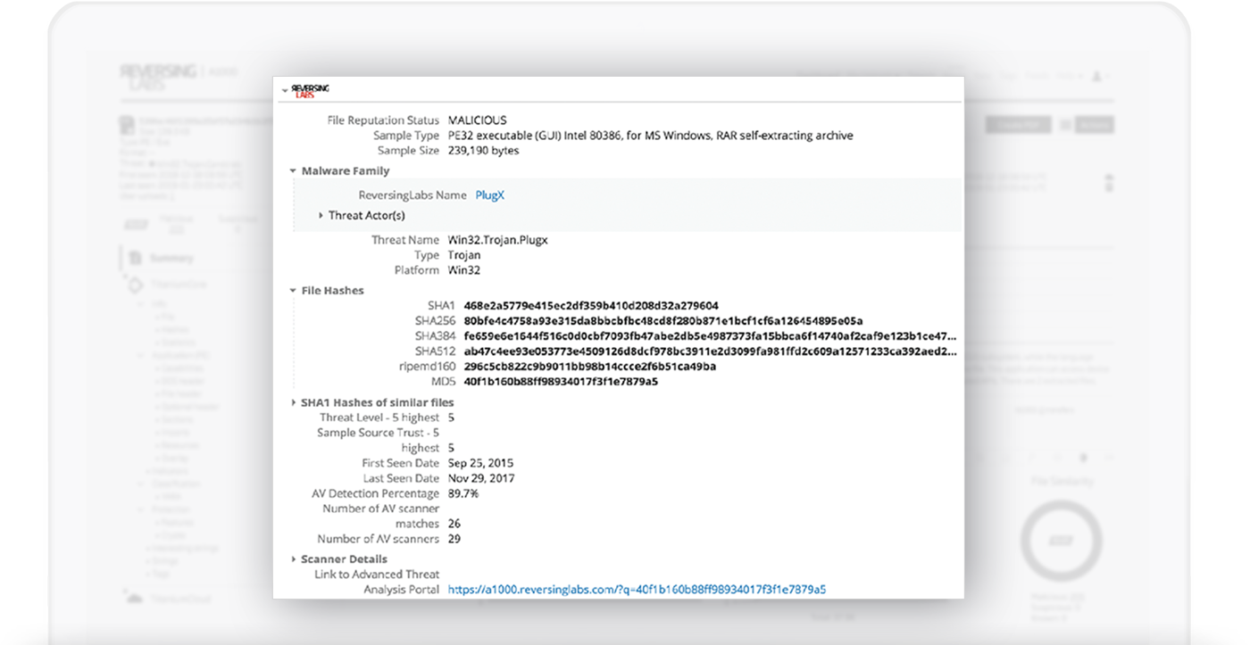Select the Sample Source Trust value 5
Screen dimensions: 1250x645
[x=451, y=448]
